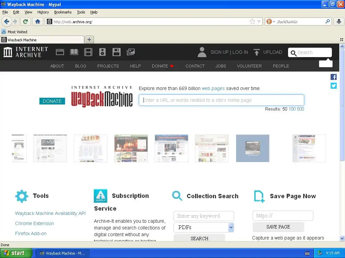Open the Web collection icon

click(60, 52)
